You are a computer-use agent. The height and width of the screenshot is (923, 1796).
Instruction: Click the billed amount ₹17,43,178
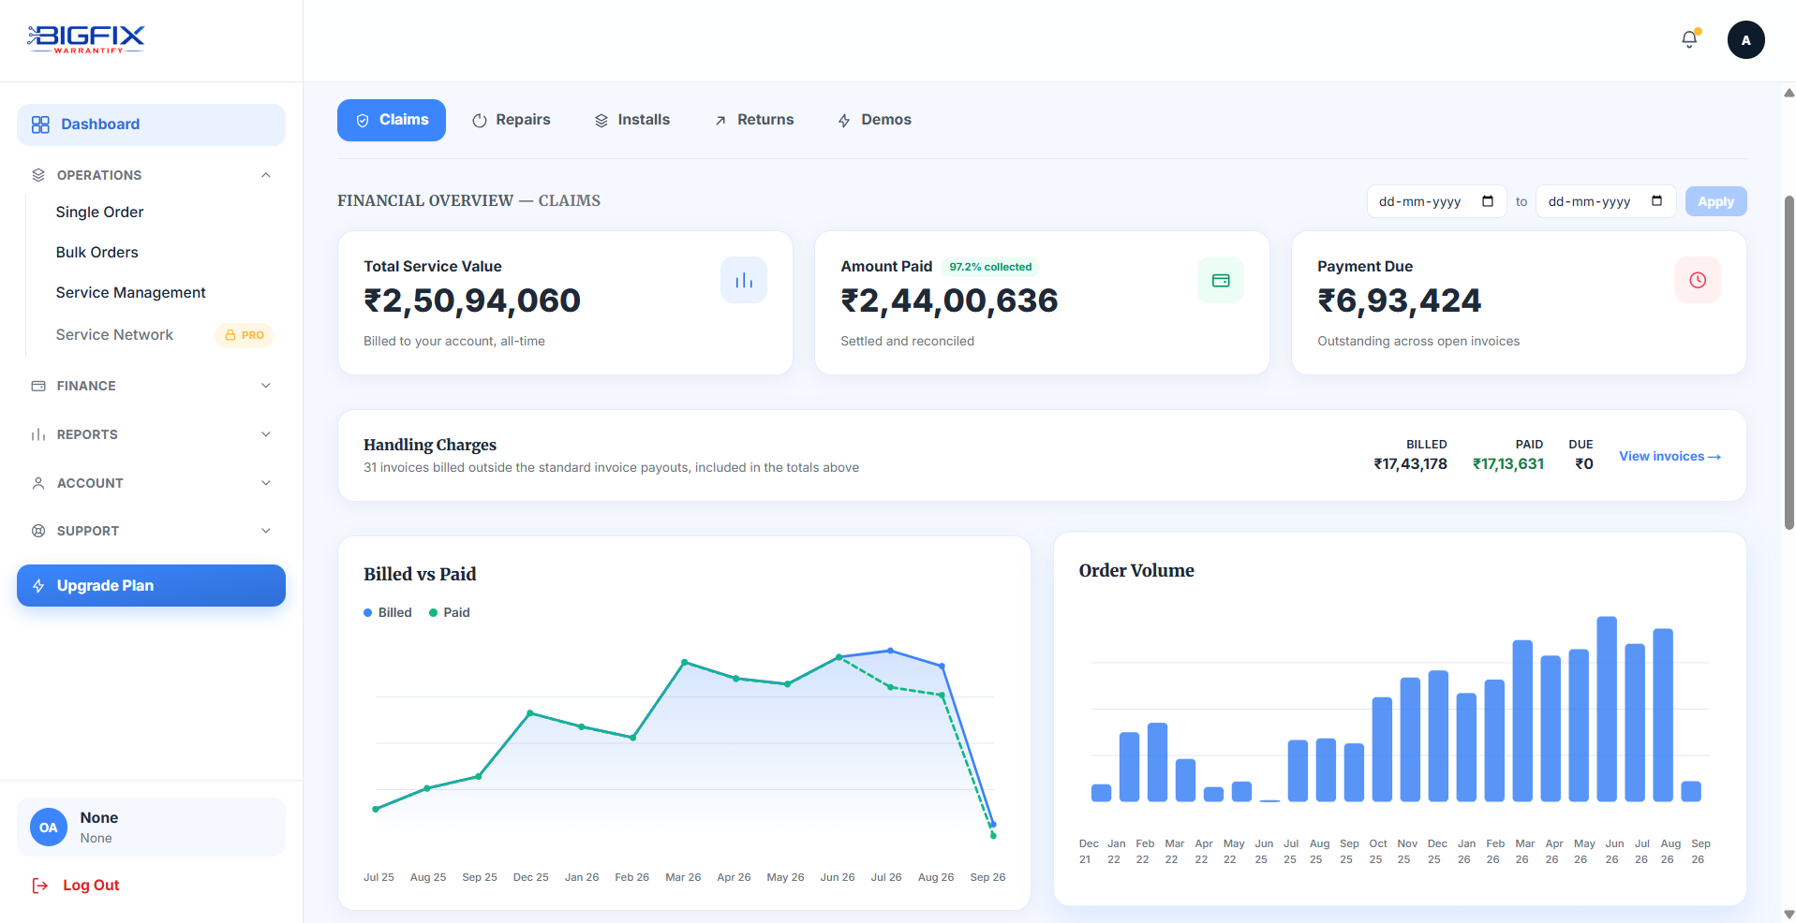[1410, 464]
